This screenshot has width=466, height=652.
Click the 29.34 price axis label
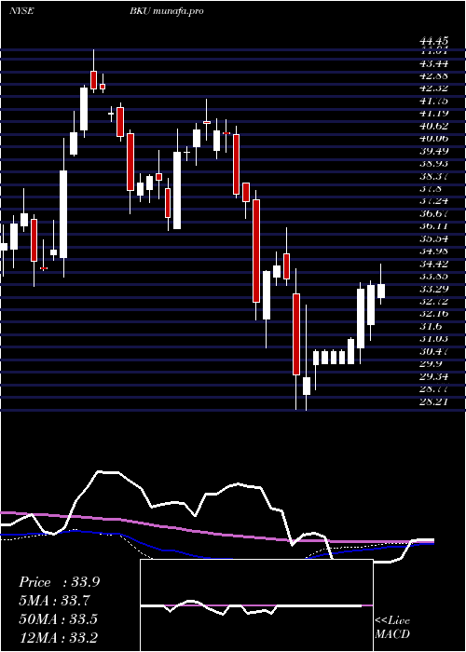434,376
